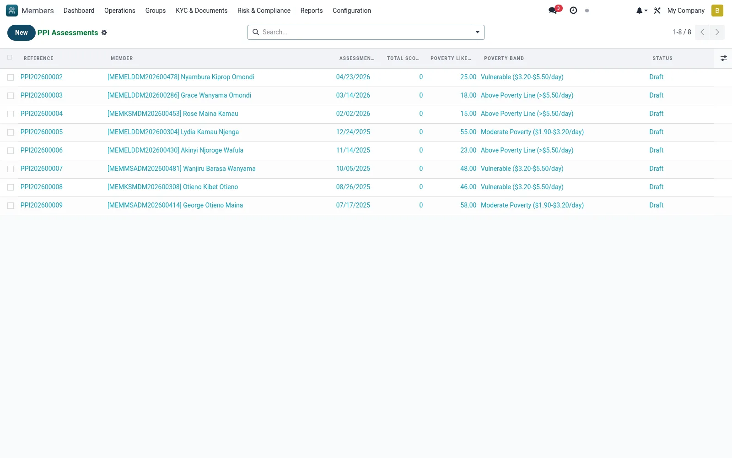The height and width of the screenshot is (458, 732).
Task: Check the PPI202600004 row checkbox
Action: 11,114
